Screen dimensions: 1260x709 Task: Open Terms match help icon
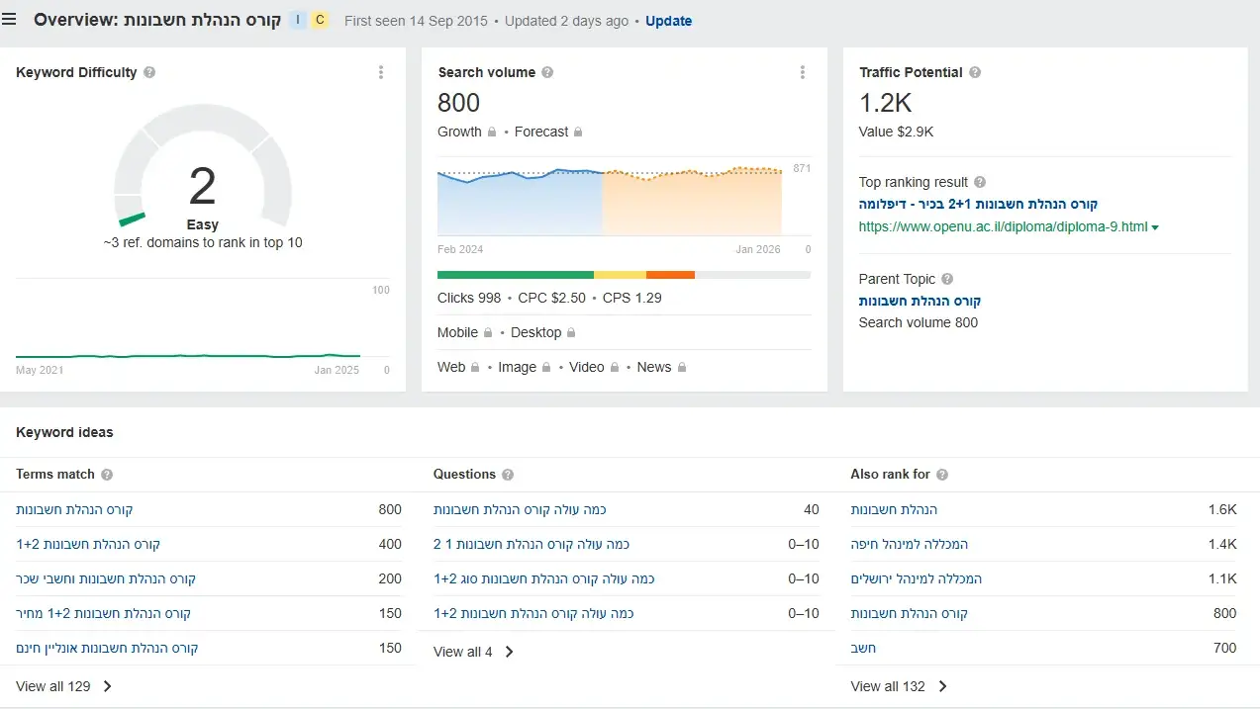point(107,475)
